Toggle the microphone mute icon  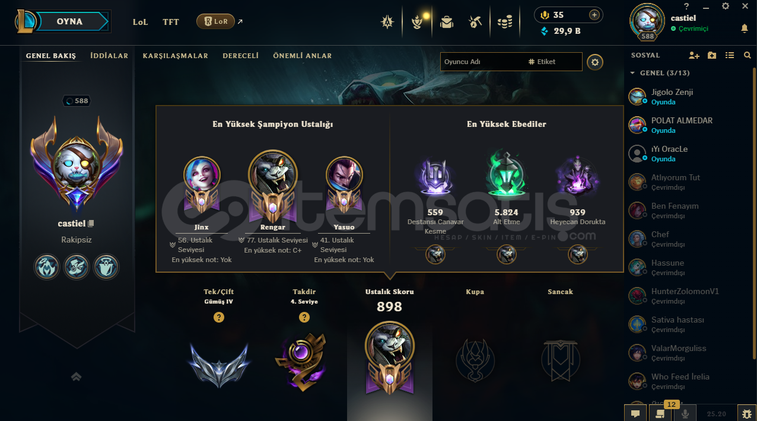coord(685,413)
